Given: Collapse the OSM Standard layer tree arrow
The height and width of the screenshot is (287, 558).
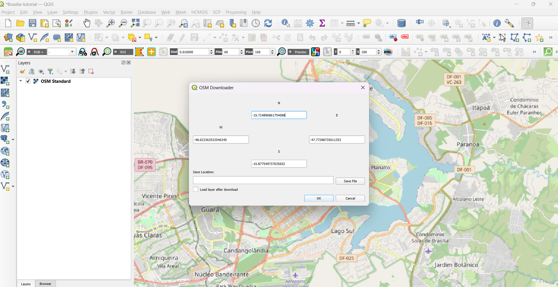Looking at the screenshot, I should pyautogui.click(x=21, y=81).
